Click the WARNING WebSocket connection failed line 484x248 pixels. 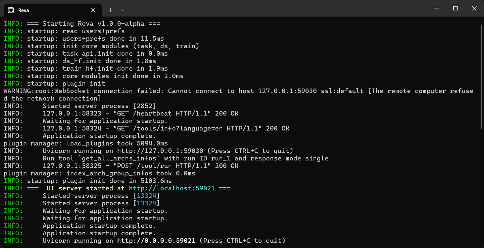pyautogui.click(x=238, y=95)
